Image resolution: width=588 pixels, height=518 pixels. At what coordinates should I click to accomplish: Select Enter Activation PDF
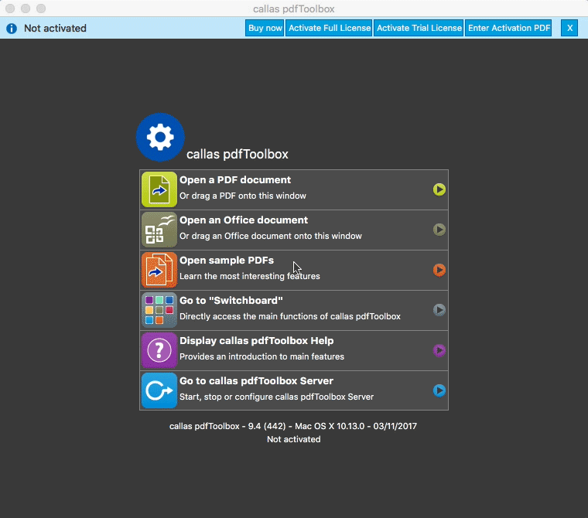[508, 28]
